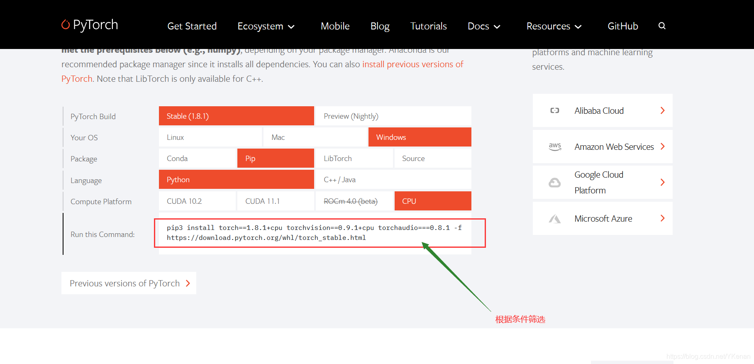Open the Microsoft Azure partner card

(603, 218)
